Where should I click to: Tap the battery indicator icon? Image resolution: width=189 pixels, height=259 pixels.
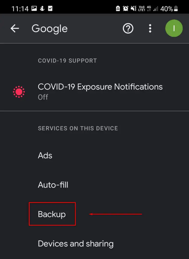(176, 8)
